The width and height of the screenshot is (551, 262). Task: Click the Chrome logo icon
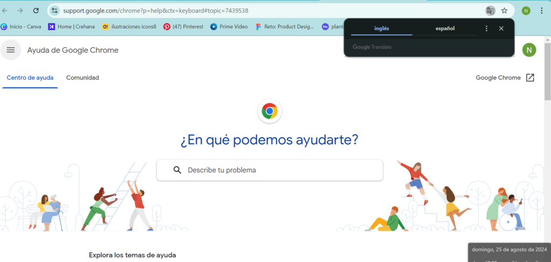(x=270, y=111)
